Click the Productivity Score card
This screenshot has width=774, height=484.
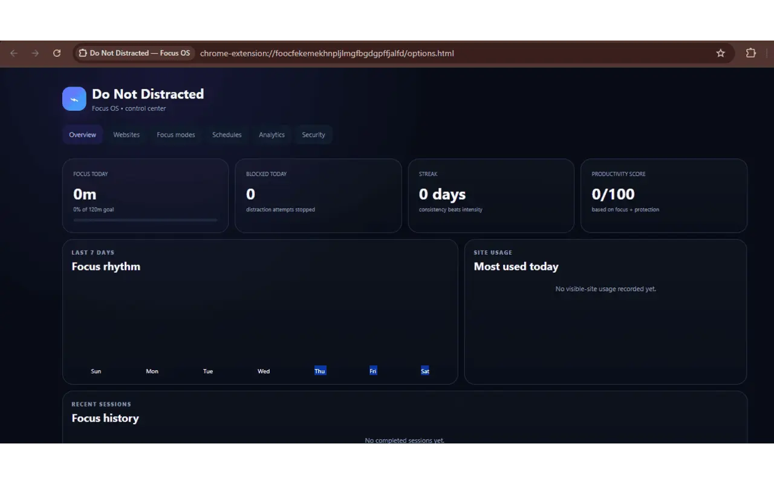click(664, 195)
